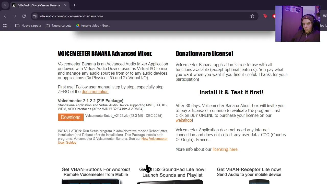Open the documentation link
The height and width of the screenshot is (184, 327).
point(95,91)
